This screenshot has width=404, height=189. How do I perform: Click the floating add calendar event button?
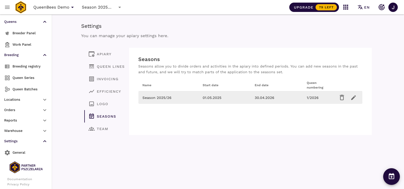391,176
